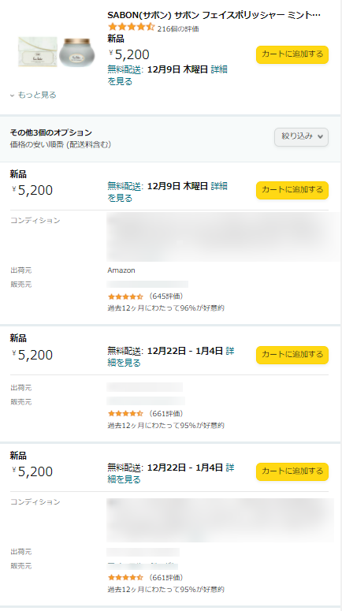This screenshot has width=342, height=611.
Task: Expand もっと見る under product image
Action: tap(33, 95)
